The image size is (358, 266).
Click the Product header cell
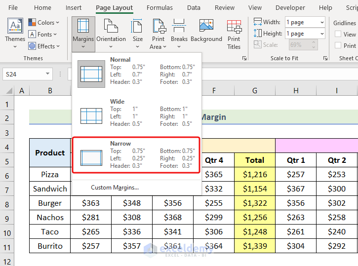pos(50,152)
